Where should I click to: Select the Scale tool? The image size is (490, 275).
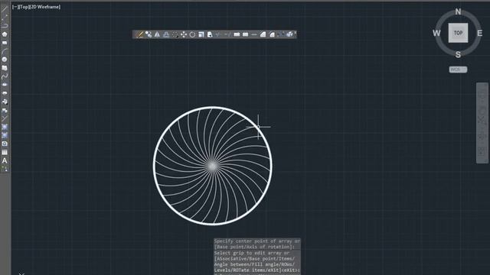tap(201, 34)
